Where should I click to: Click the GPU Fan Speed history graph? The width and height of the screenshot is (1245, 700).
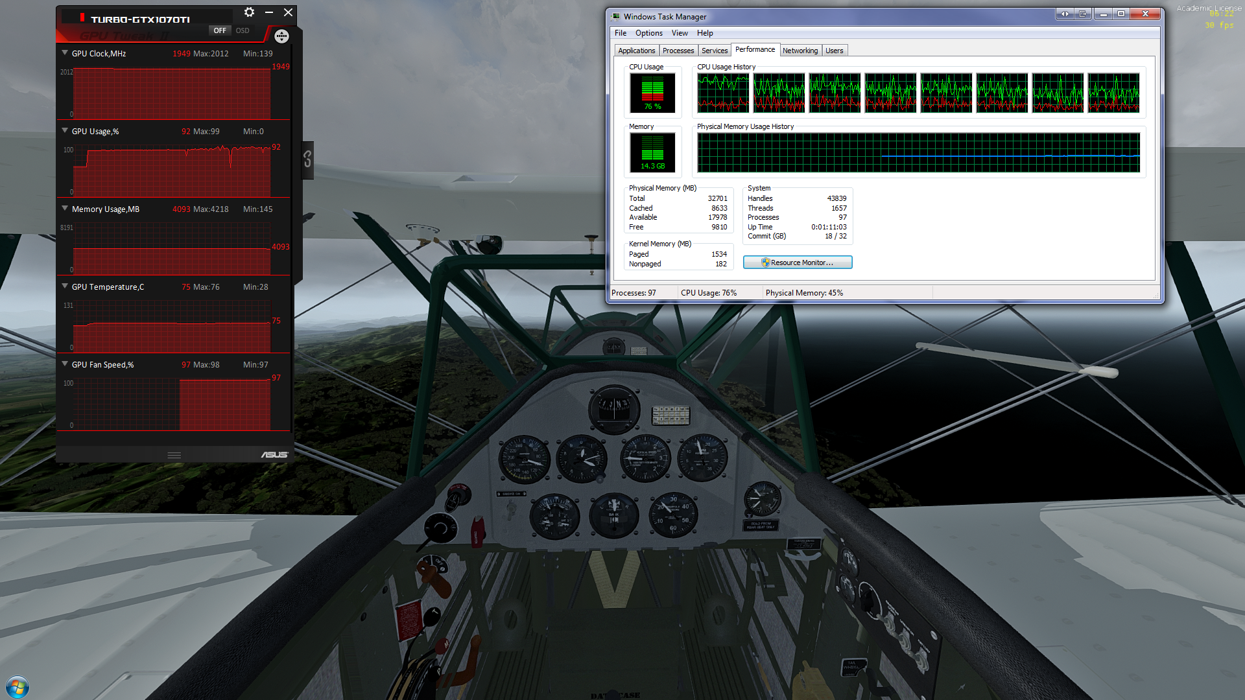pos(172,404)
